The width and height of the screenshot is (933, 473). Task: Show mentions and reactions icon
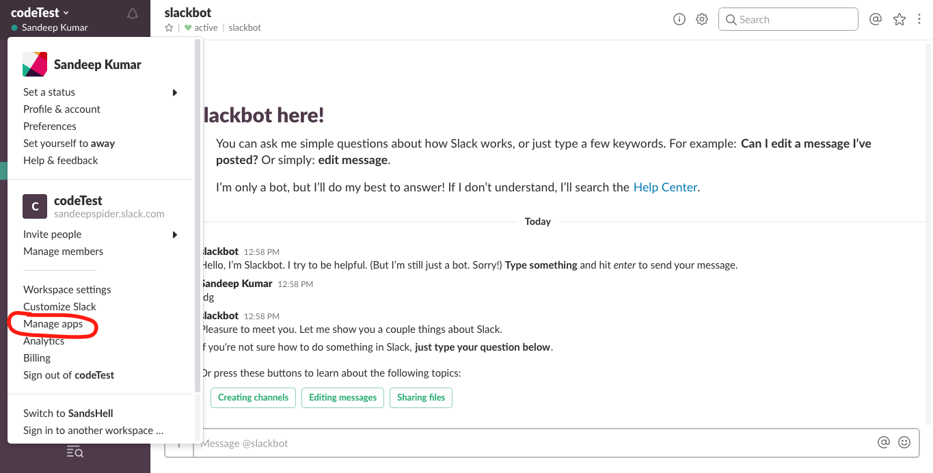coord(876,19)
